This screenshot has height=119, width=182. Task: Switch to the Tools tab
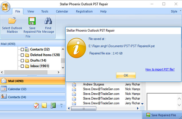click(x=45, y=11)
